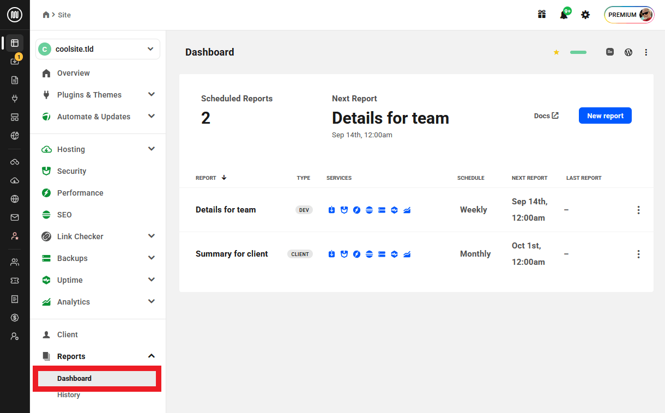Open the three-dot menu in Dashboard header

tap(646, 52)
